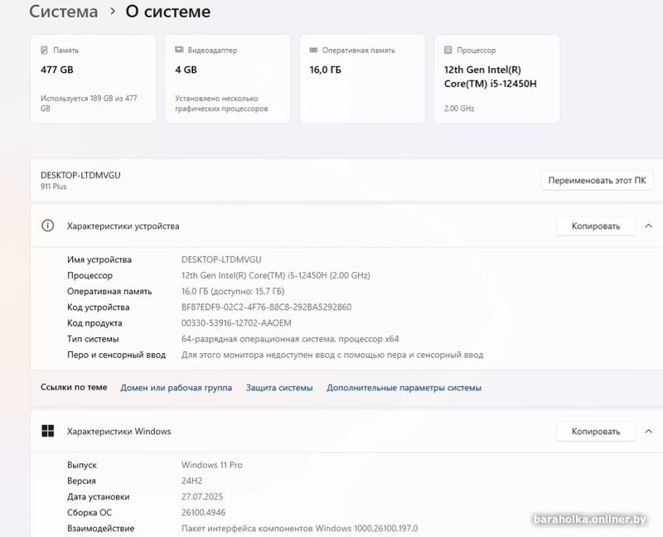663x537 pixels.
Task: Select the 12th Gen Intel Core i5-12450H card
Action: click(496, 79)
